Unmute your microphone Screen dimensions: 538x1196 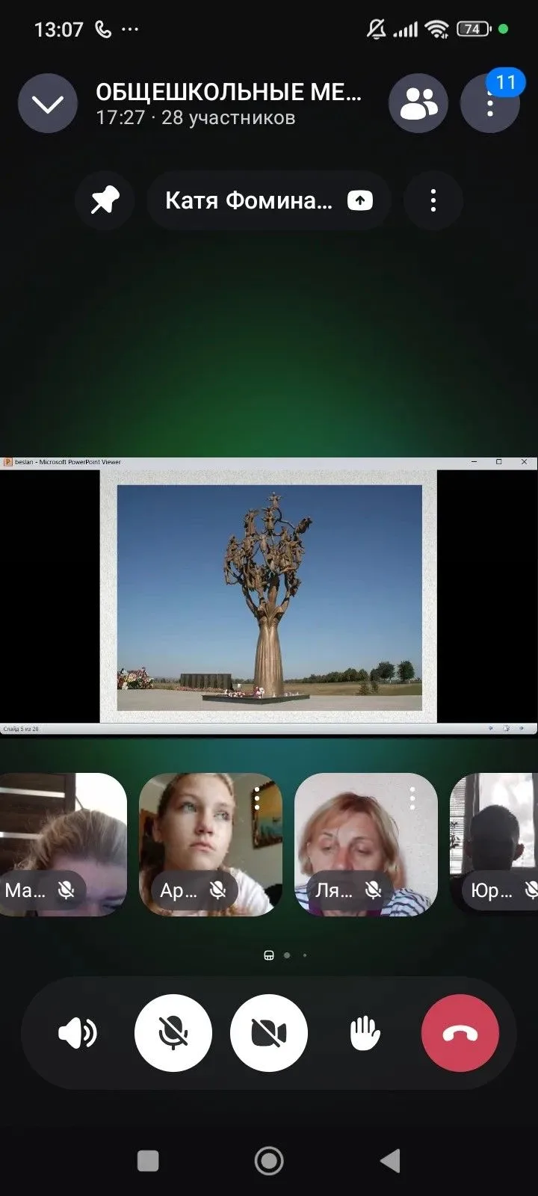[x=173, y=1033]
